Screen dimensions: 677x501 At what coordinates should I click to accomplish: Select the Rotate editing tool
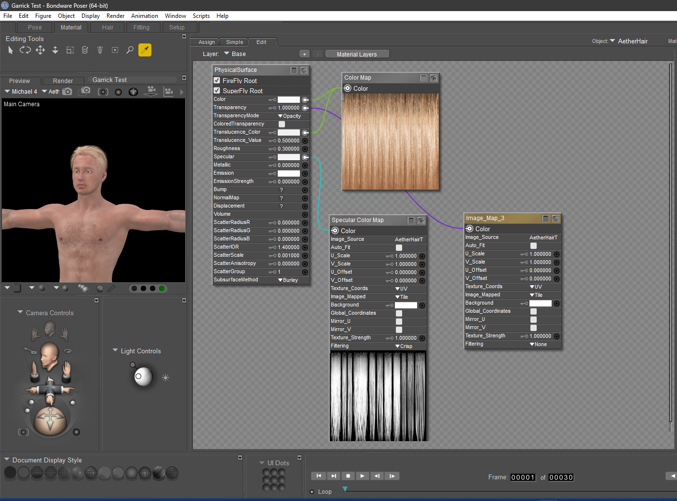click(25, 50)
